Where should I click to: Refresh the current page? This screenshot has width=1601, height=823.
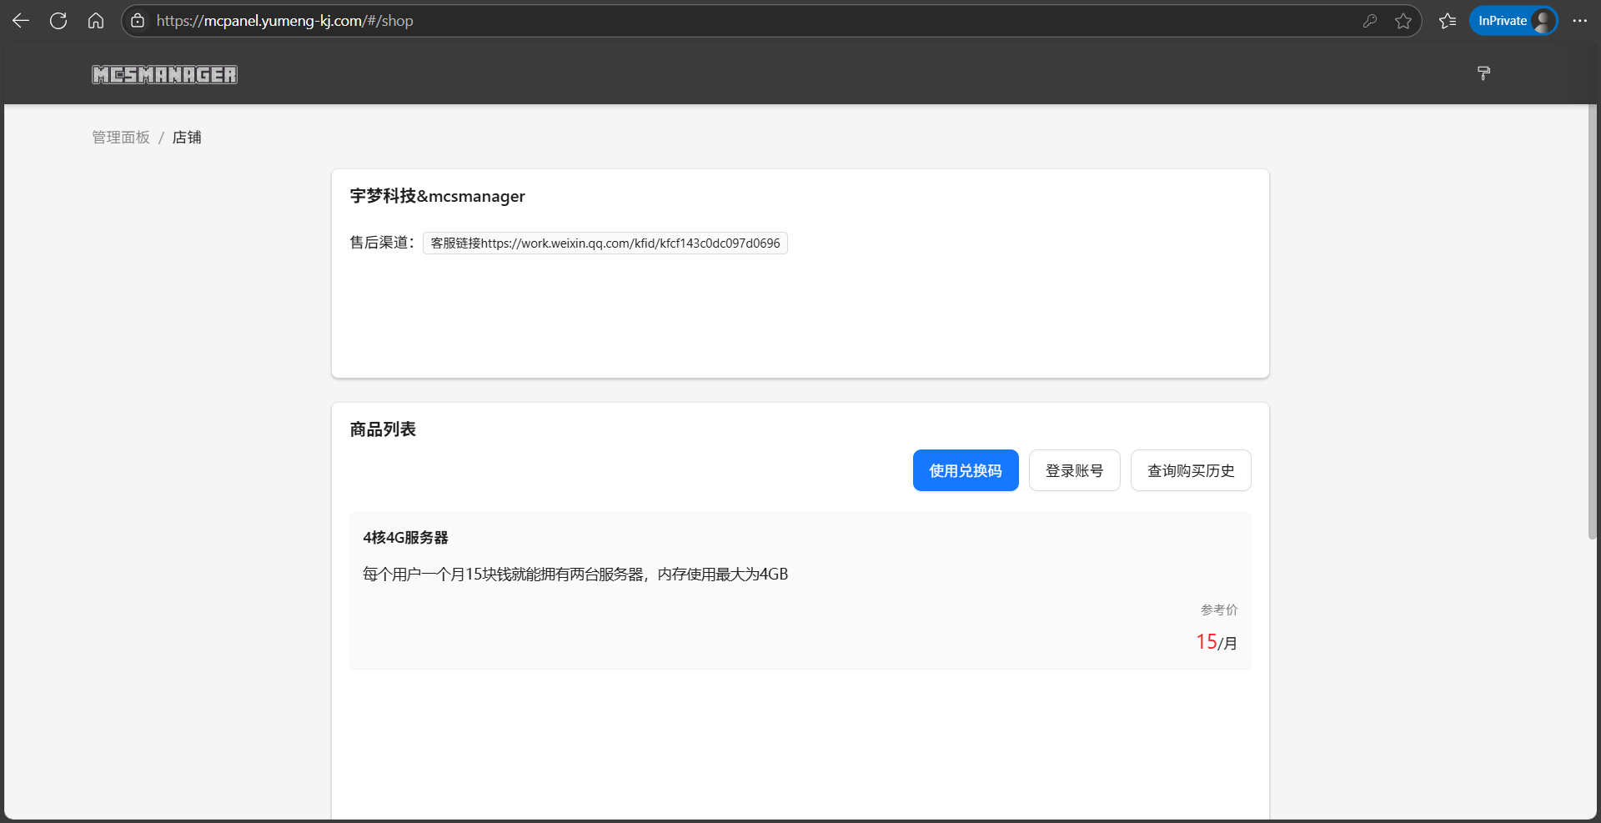tap(58, 21)
